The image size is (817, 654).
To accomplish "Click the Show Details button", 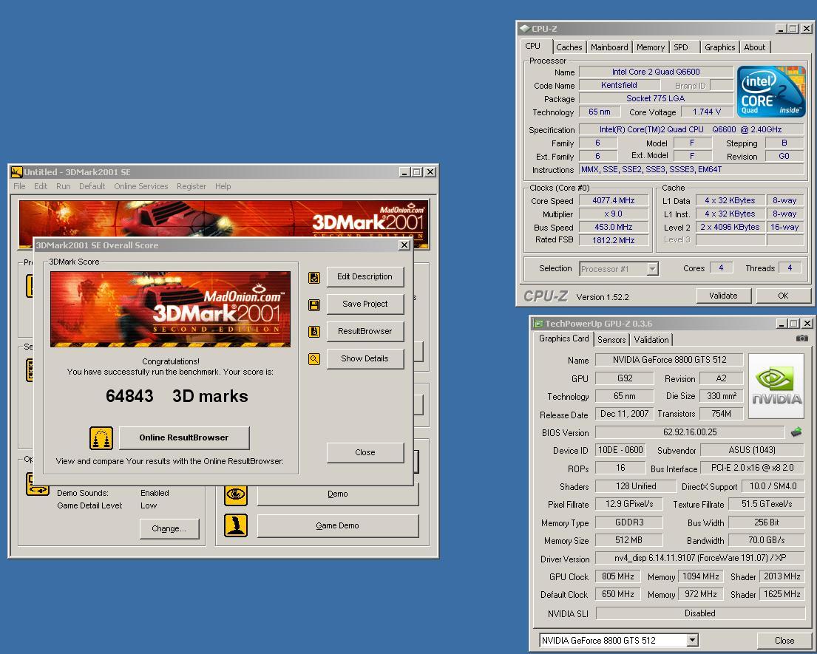I will [365, 358].
